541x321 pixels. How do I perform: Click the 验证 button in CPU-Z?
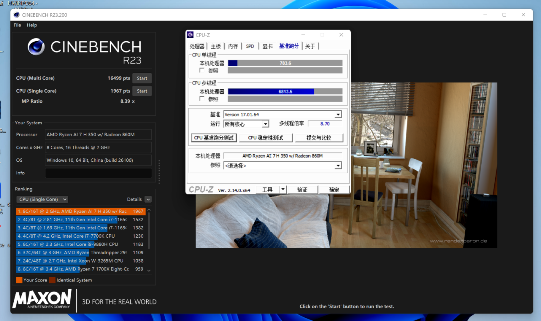(x=302, y=189)
